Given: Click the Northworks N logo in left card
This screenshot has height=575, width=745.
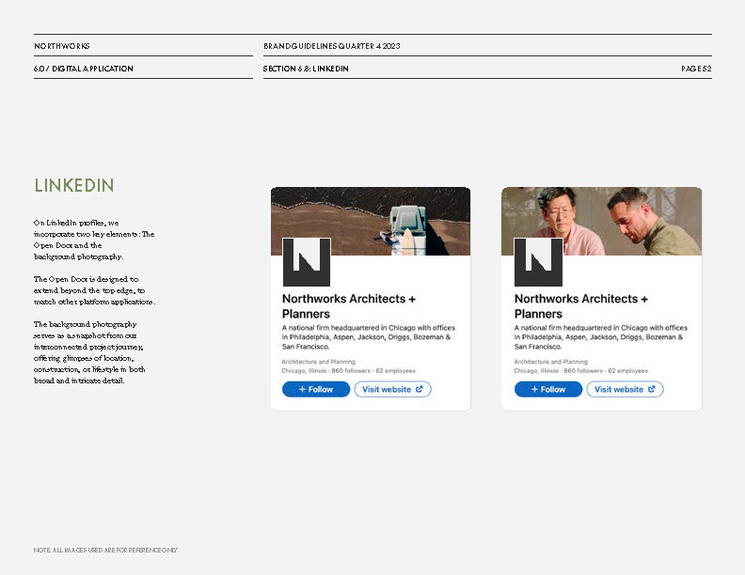Looking at the screenshot, I should tap(307, 262).
